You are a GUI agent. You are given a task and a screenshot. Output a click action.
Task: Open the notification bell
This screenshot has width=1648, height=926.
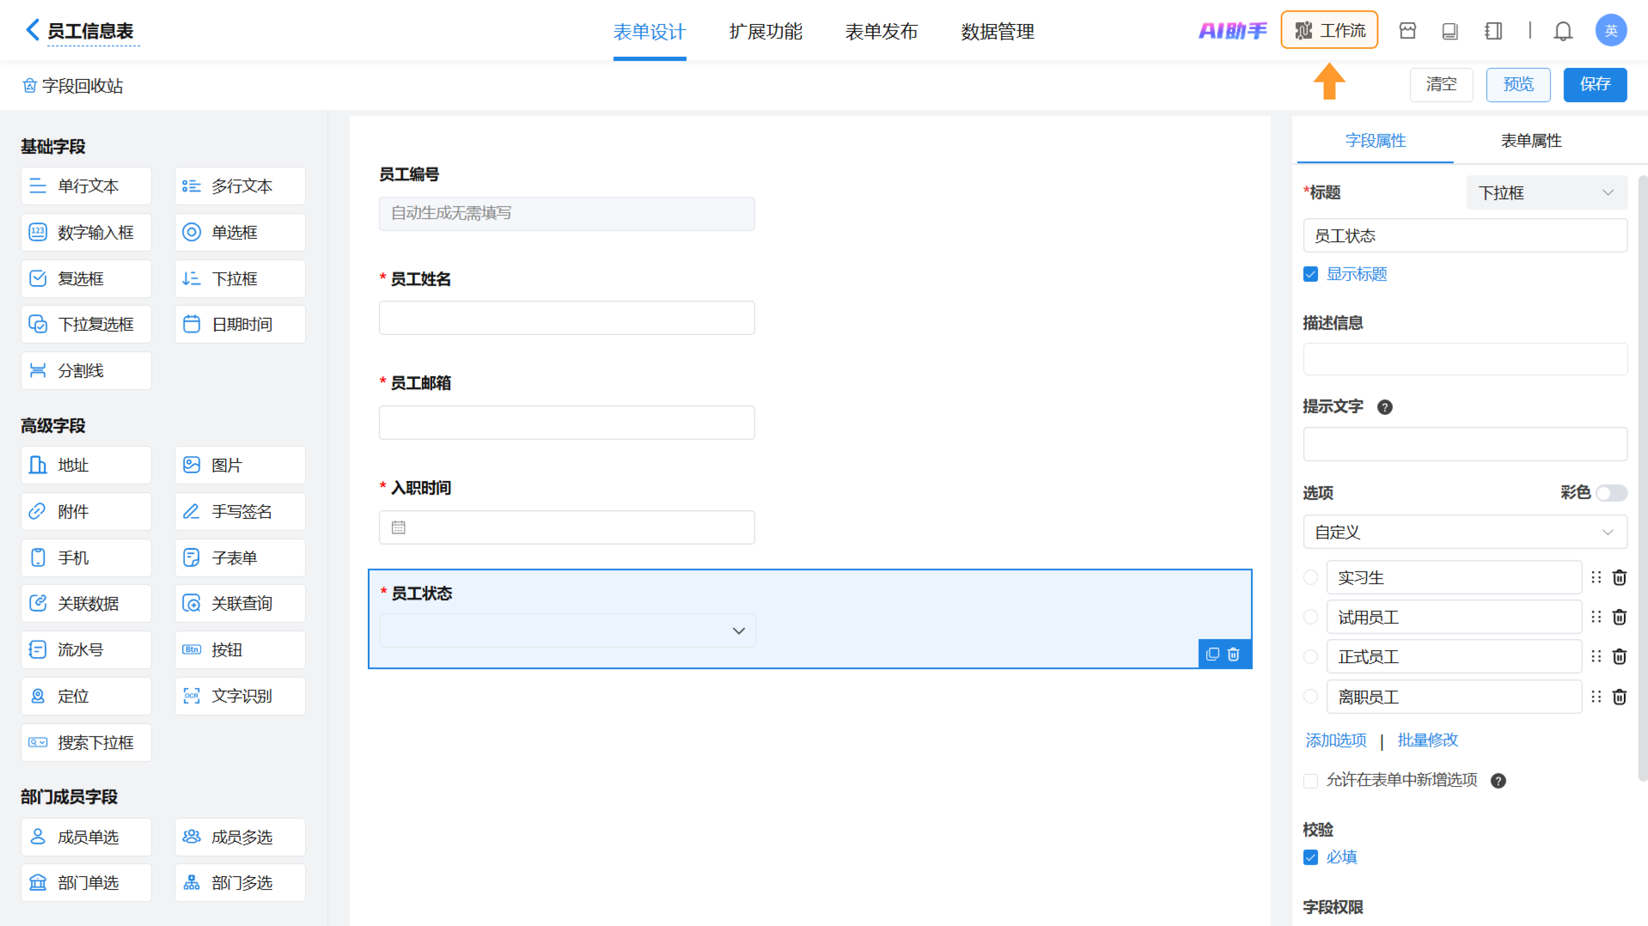pyautogui.click(x=1563, y=31)
